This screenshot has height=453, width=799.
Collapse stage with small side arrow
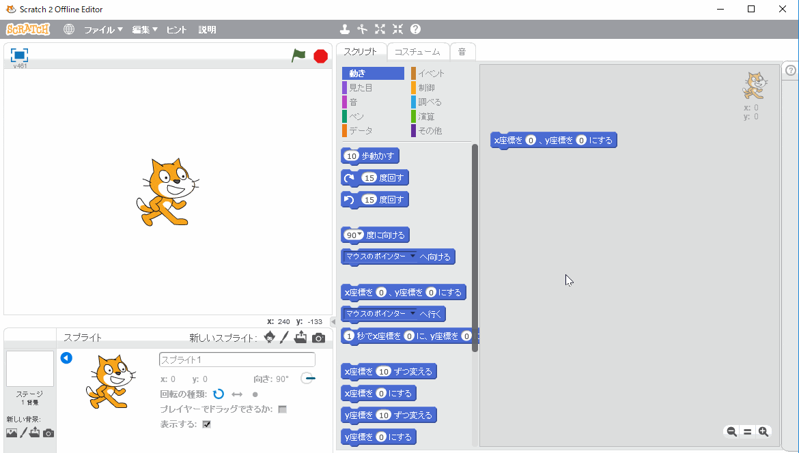click(333, 322)
